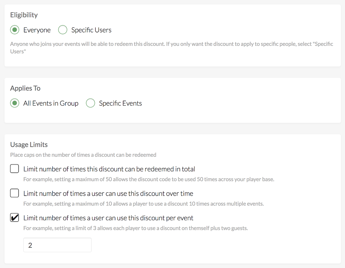Click the "All Events in Group" label text

click(51, 103)
